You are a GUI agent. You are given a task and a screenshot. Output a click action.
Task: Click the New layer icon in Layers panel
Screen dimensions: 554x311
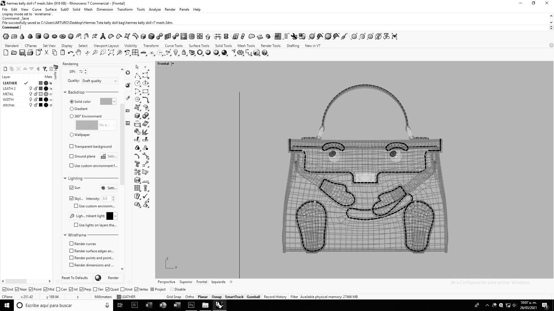[5, 69]
